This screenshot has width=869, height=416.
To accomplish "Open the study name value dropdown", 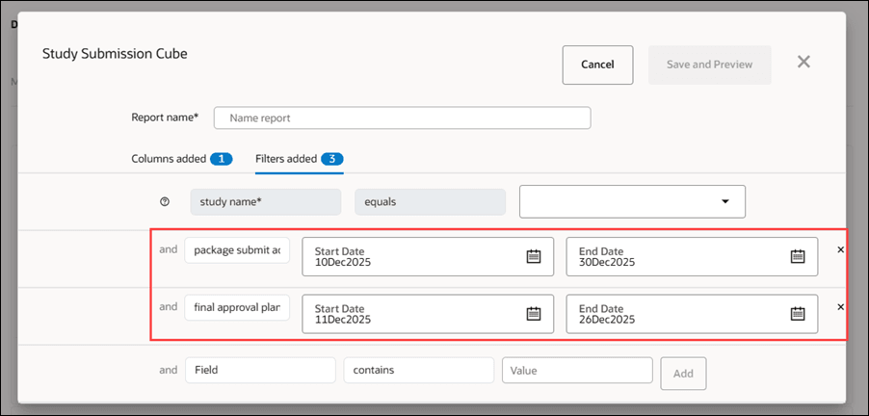I will [632, 201].
